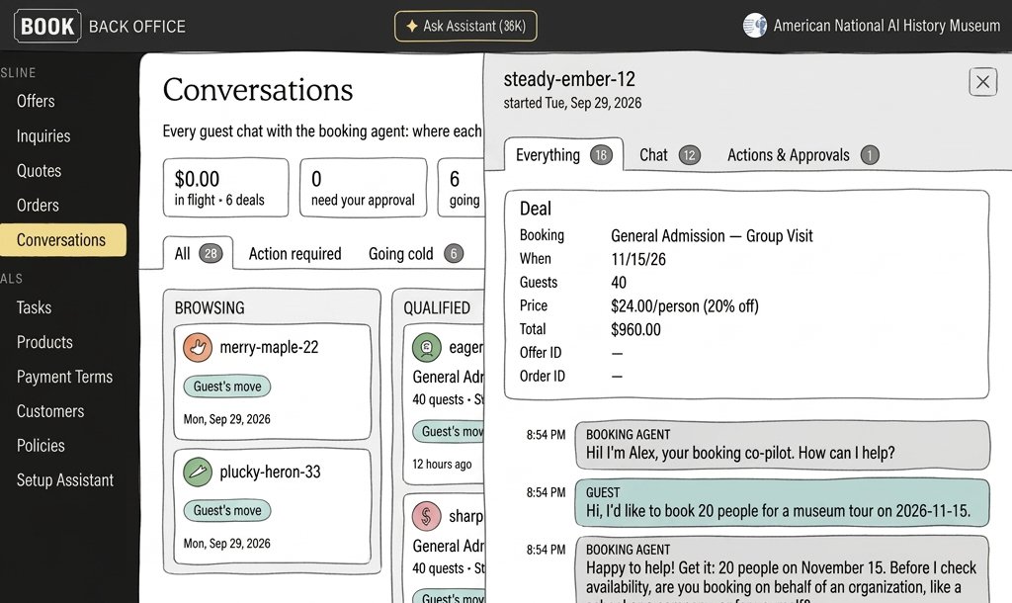The image size is (1012, 603).
Task: Close the steady-ember-12 detail panel
Action: [982, 82]
